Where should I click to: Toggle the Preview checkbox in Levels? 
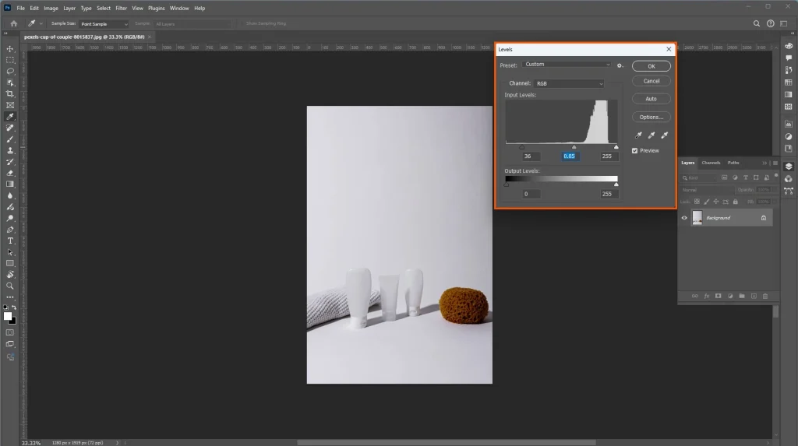click(x=634, y=150)
